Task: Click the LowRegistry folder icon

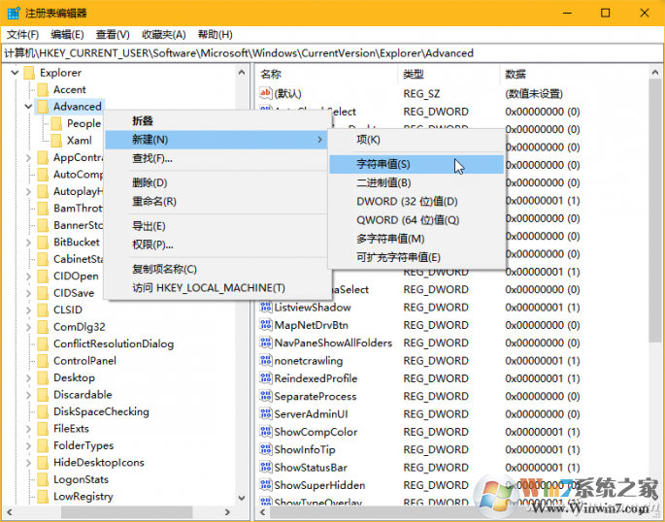Action: click(43, 497)
